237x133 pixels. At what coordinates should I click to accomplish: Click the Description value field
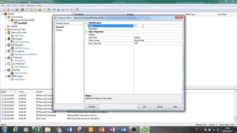pos(158,29)
